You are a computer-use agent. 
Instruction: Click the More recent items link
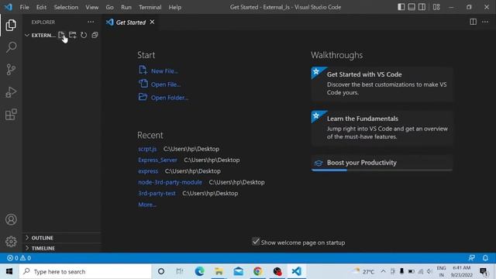coord(147,205)
